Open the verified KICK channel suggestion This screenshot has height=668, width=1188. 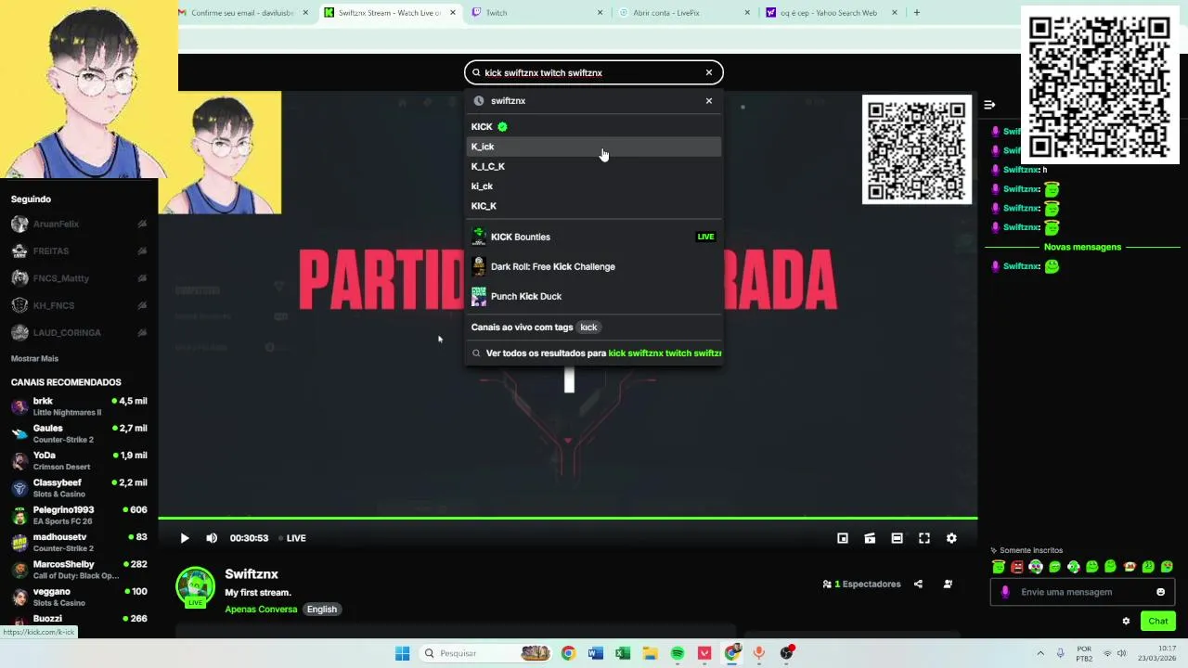[593, 126]
